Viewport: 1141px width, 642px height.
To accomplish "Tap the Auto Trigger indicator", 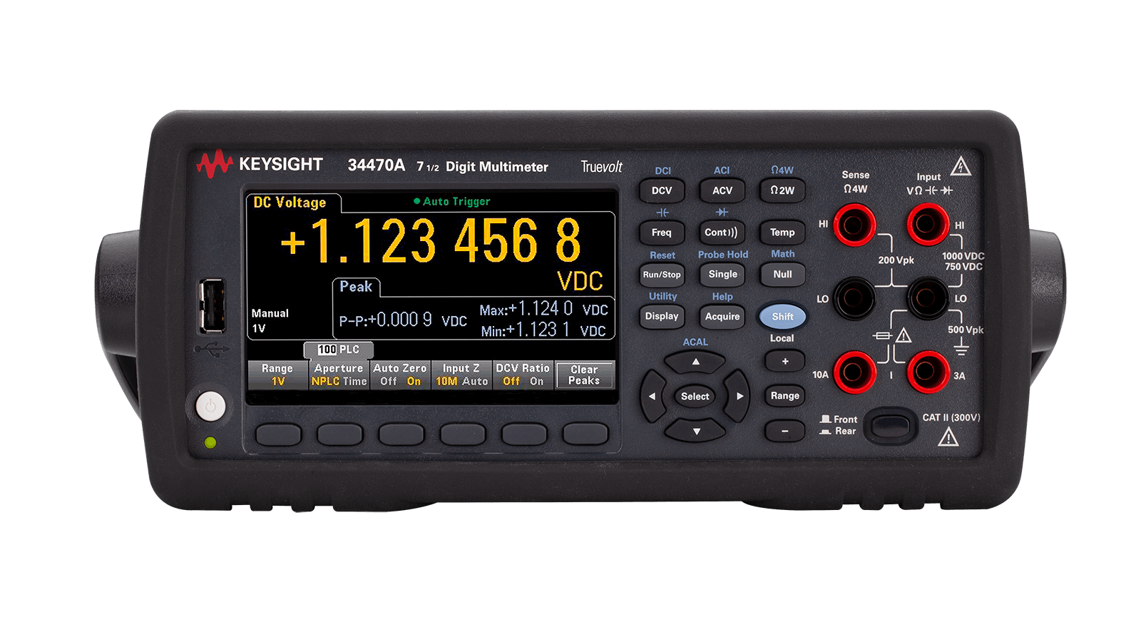I will click(x=452, y=202).
